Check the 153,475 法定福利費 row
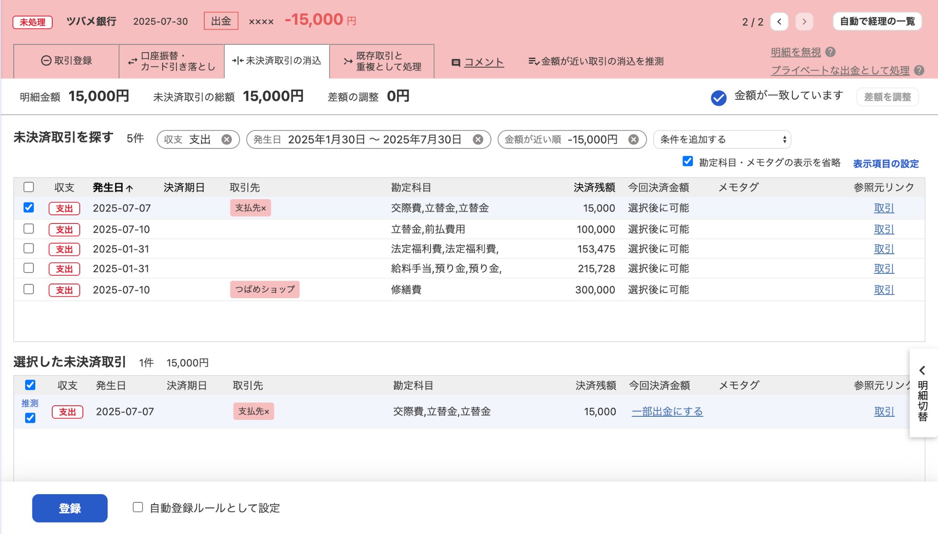Image resolution: width=938 pixels, height=534 pixels. click(29, 248)
